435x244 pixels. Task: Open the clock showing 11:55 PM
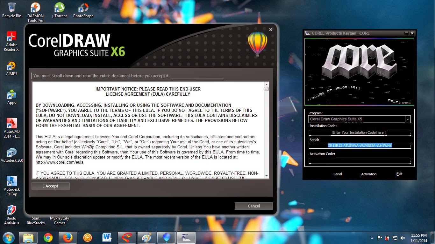[x=419, y=238]
